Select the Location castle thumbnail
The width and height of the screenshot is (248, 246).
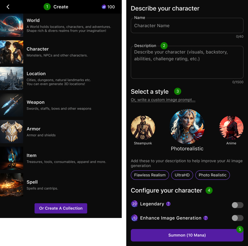(x=12, y=78)
